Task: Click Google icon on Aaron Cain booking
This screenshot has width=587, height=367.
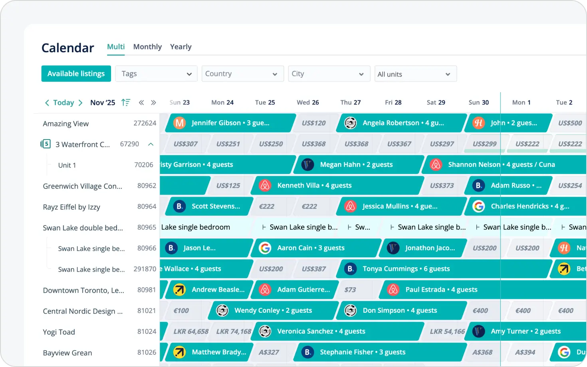Action: (265, 248)
